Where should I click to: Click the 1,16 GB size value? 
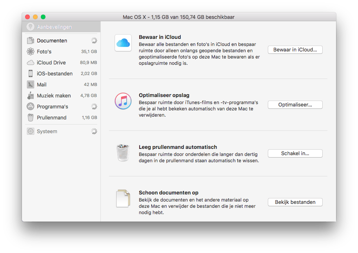pos(89,117)
